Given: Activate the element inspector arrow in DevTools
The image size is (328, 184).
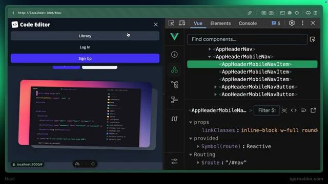Looking at the screenshot, I should coord(171,23).
